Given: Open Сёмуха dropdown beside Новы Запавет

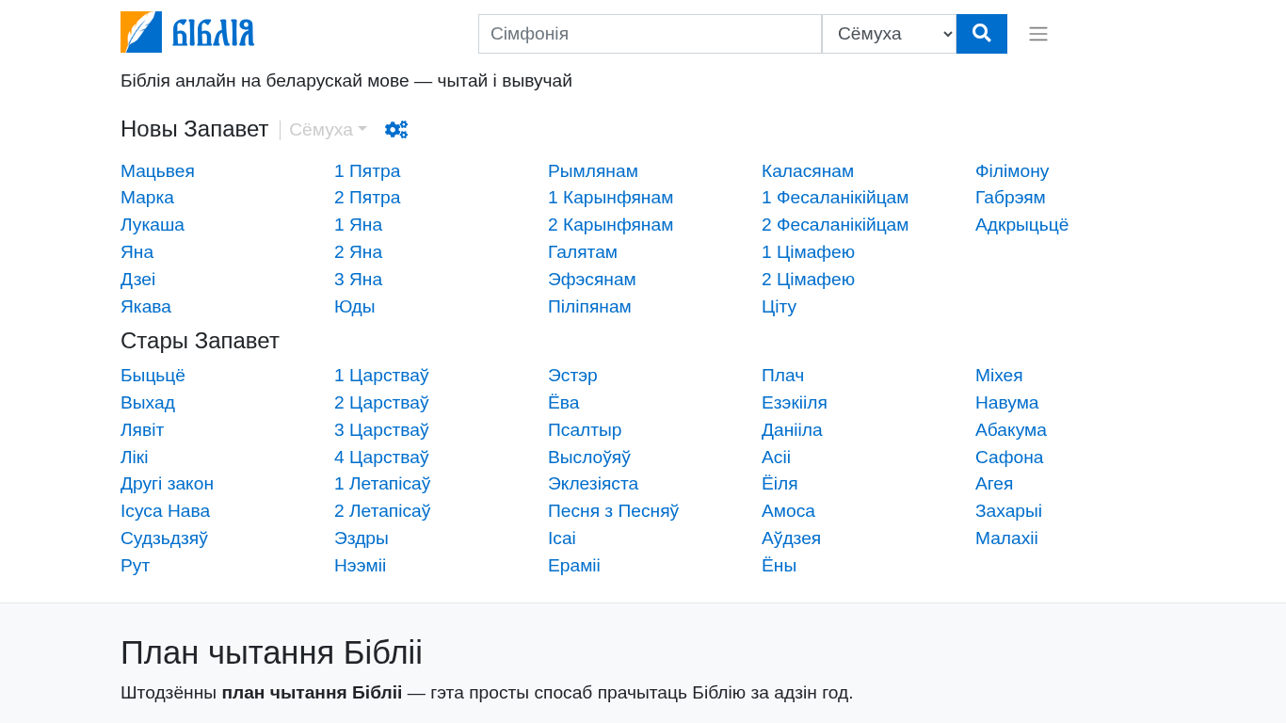Looking at the screenshot, I should coord(328,130).
